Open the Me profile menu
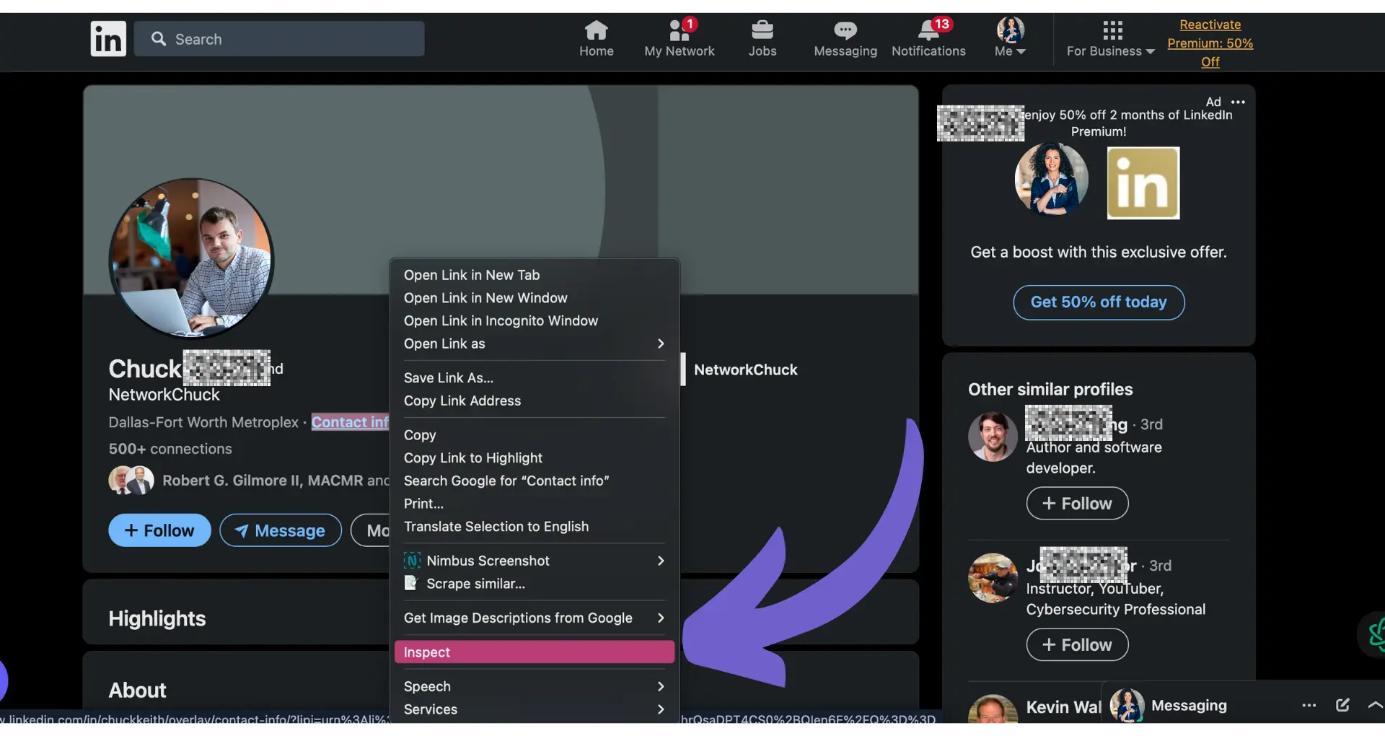Screen dimensions: 1385x736 (1010, 39)
